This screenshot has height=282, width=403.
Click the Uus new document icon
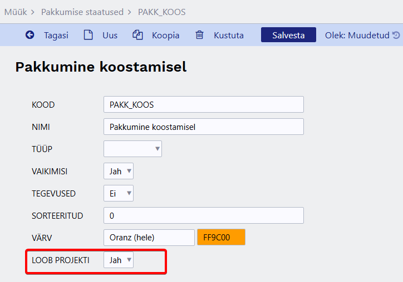88,35
